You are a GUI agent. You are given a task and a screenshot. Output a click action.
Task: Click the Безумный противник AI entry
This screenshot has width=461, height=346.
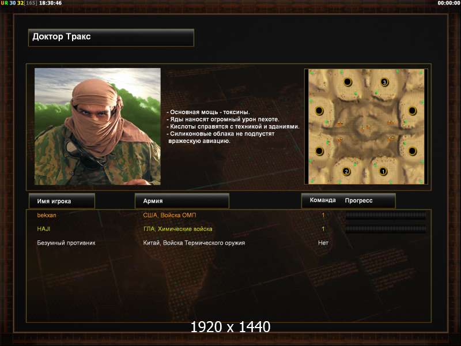tap(66, 243)
